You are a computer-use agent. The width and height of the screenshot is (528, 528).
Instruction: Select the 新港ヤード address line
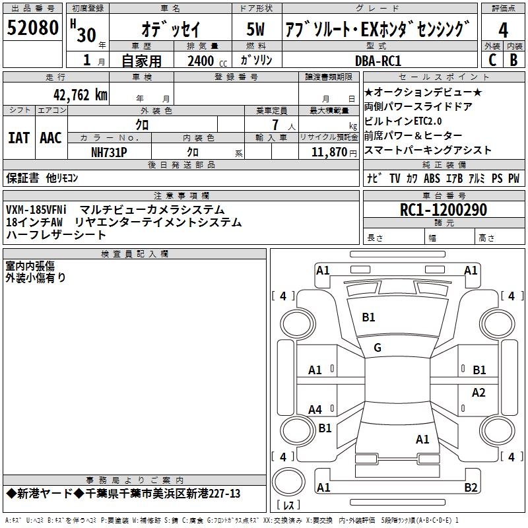pos(123,494)
